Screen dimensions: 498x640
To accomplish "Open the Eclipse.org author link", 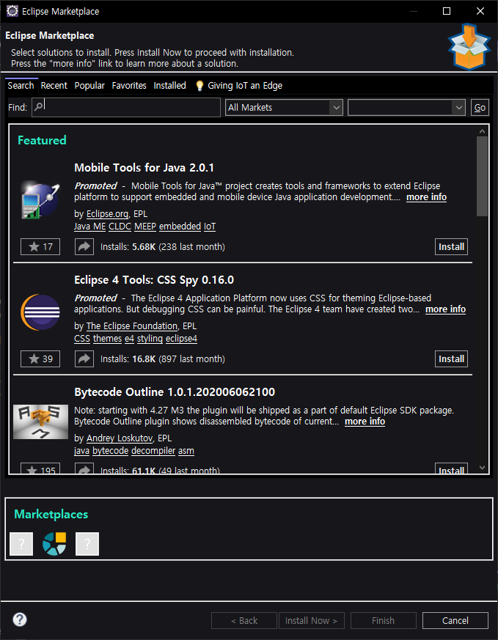I will pos(107,214).
